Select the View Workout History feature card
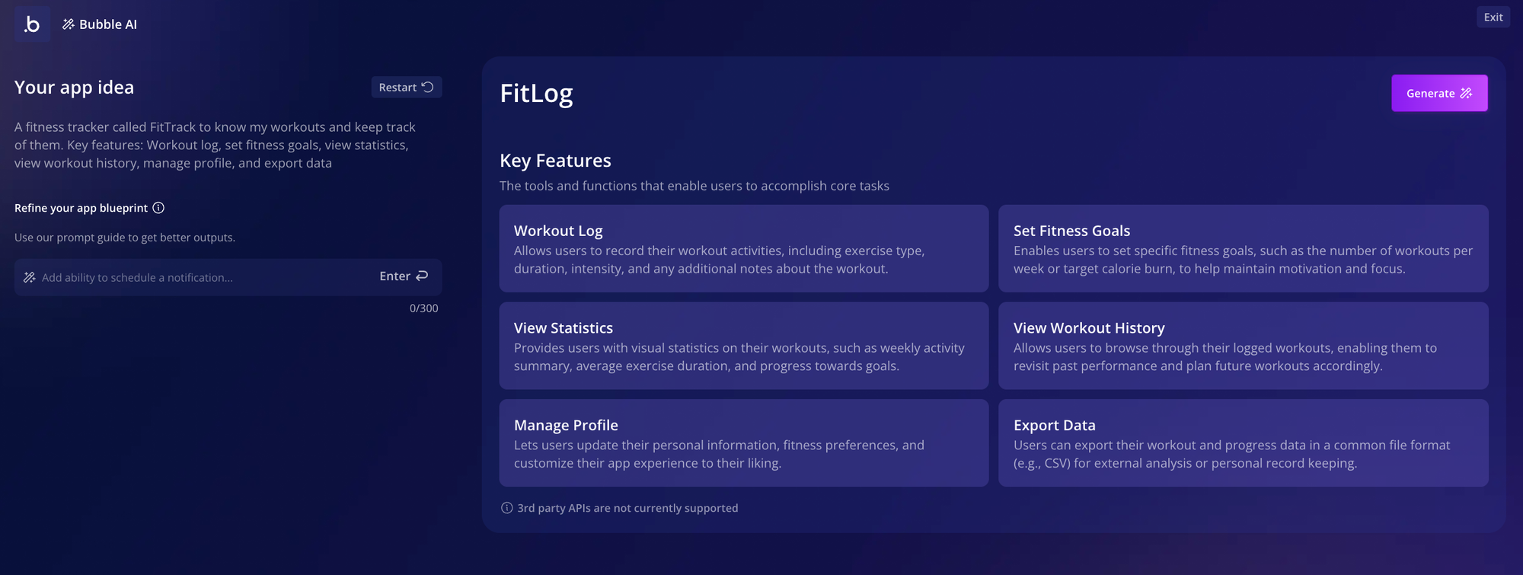This screenshot has width=1523, height=575. [x=1243, y=346]
